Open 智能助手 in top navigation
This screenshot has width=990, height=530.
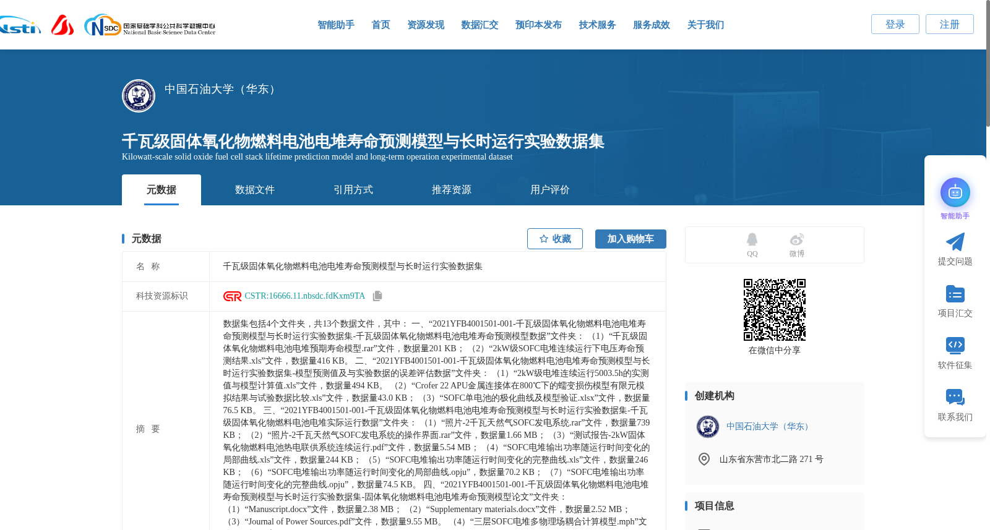(336, 25)
